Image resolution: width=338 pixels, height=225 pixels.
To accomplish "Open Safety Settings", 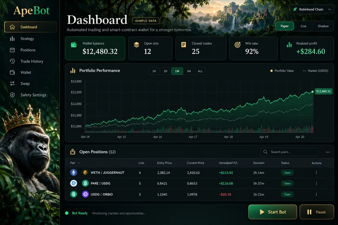I will pos(33,95).
